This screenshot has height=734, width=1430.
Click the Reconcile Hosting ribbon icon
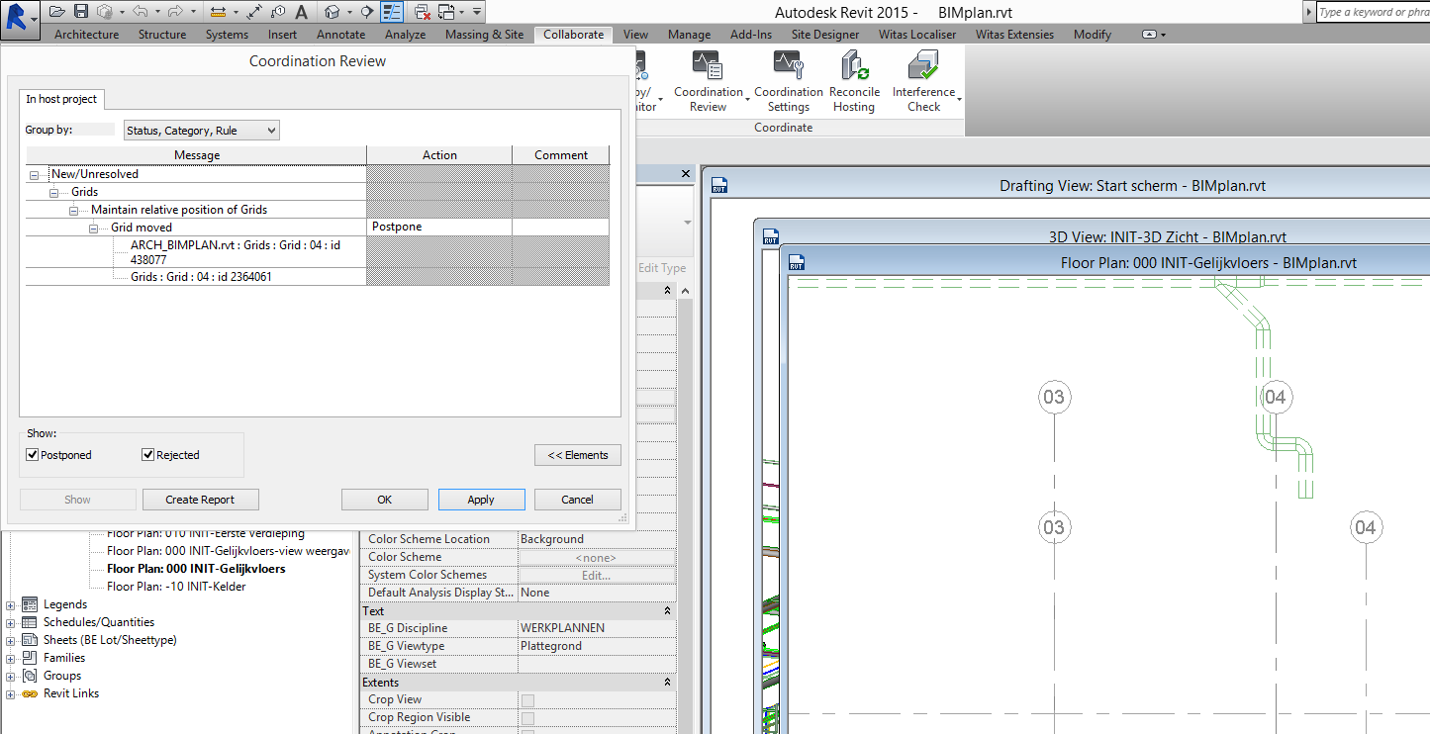tap(854, 81)
